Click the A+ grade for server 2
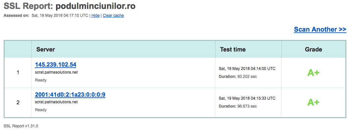 pos(313,103)
